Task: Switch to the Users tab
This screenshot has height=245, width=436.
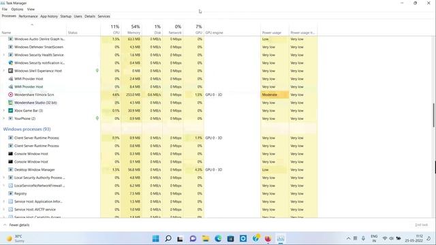Action: 78,16
